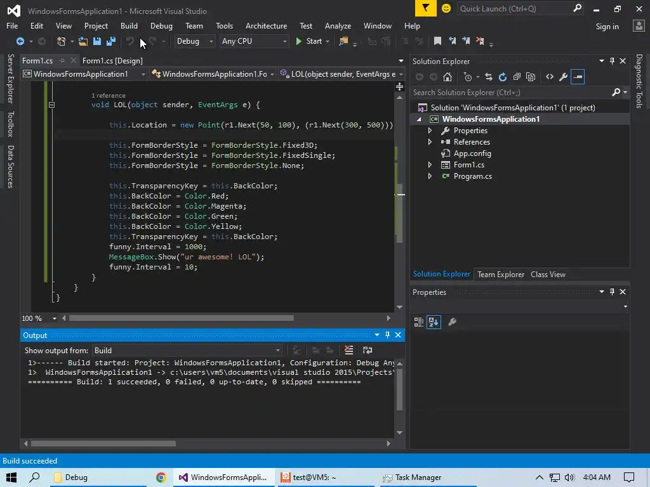
Task: Click Property Pages wrench in Properties panel
Action: 452,321
